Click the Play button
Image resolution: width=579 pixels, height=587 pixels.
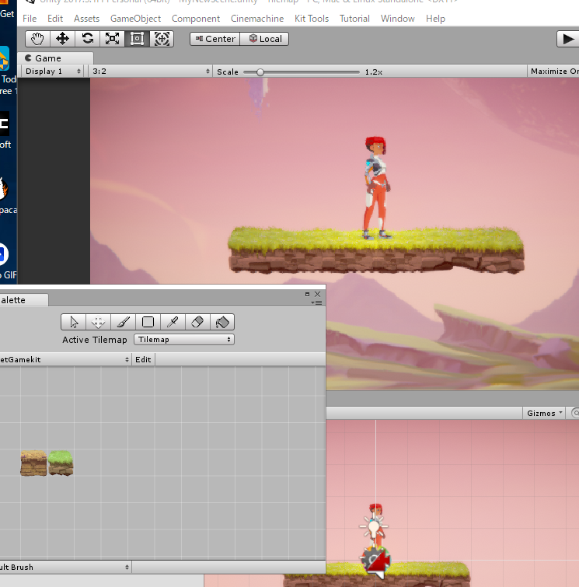pyautogui.click(x=568, y=39)
